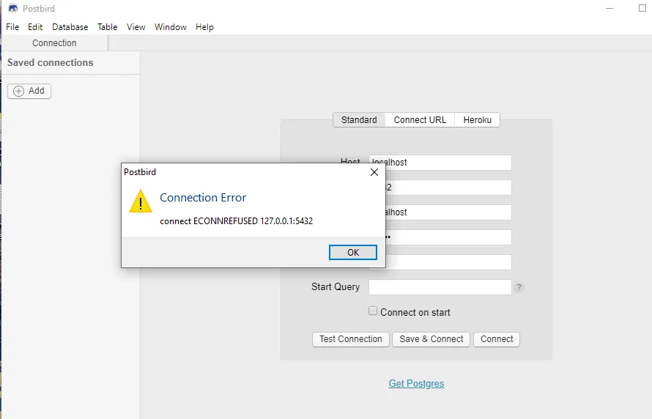This screenshot has height=419, width=652.
Task: Click the username field containing "alhost"
Action: [x=448, y=212]
